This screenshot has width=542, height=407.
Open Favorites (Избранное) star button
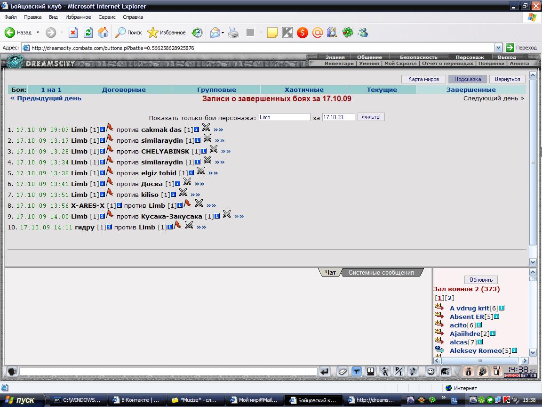pos(167,33)
